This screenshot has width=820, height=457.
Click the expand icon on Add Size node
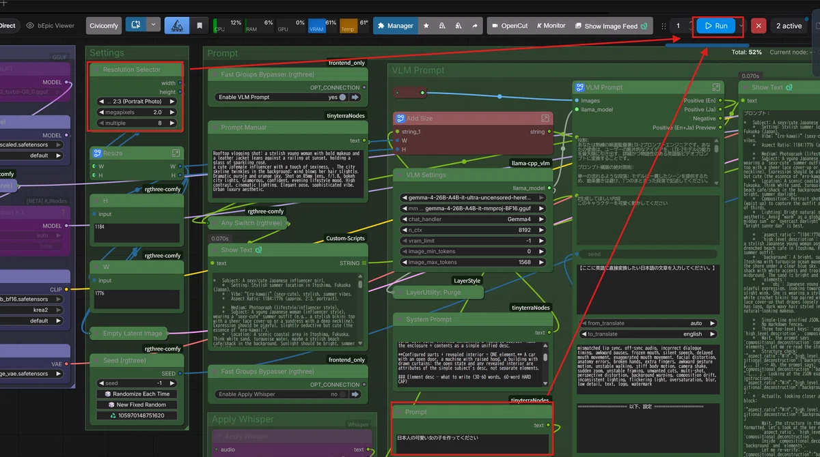pos(545,118)
